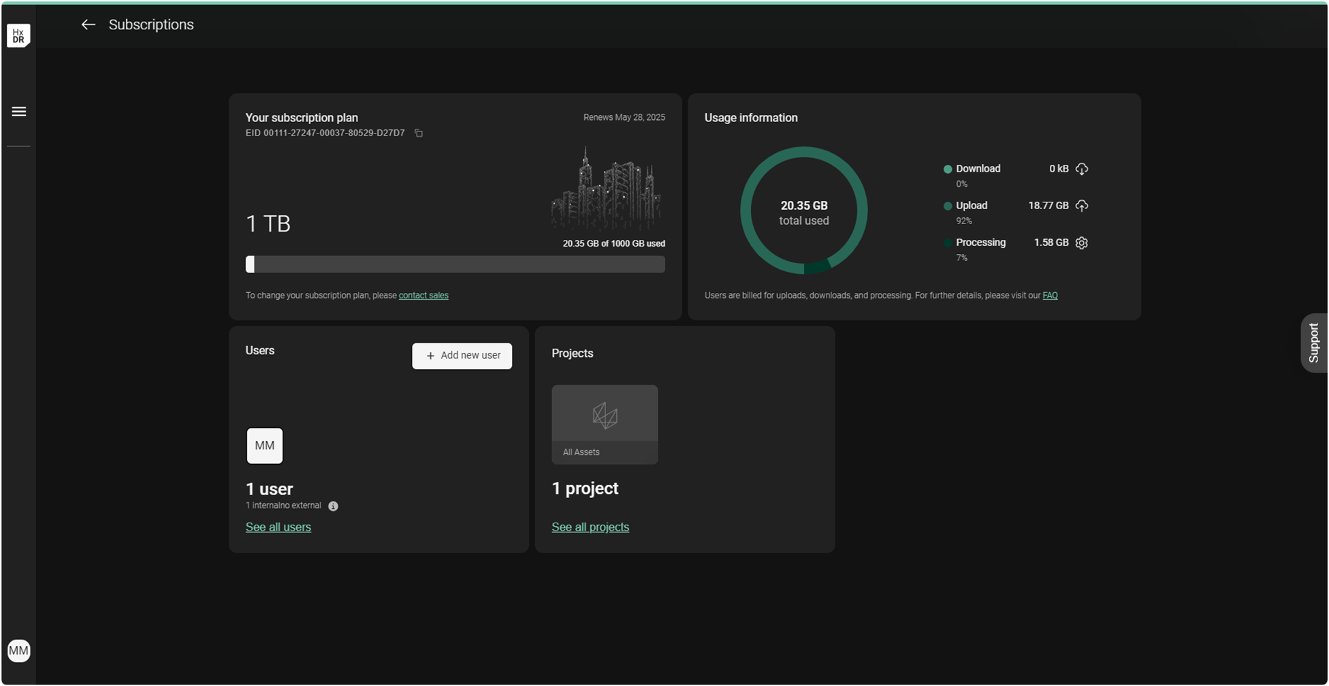Copy the EID using copy icon
The height and width of the screenshot is (686, 1329).
click(419, 134)
